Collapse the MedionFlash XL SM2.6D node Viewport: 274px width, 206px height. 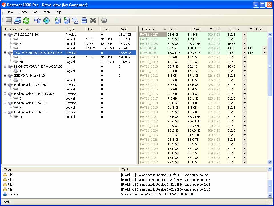click(5, 112)
